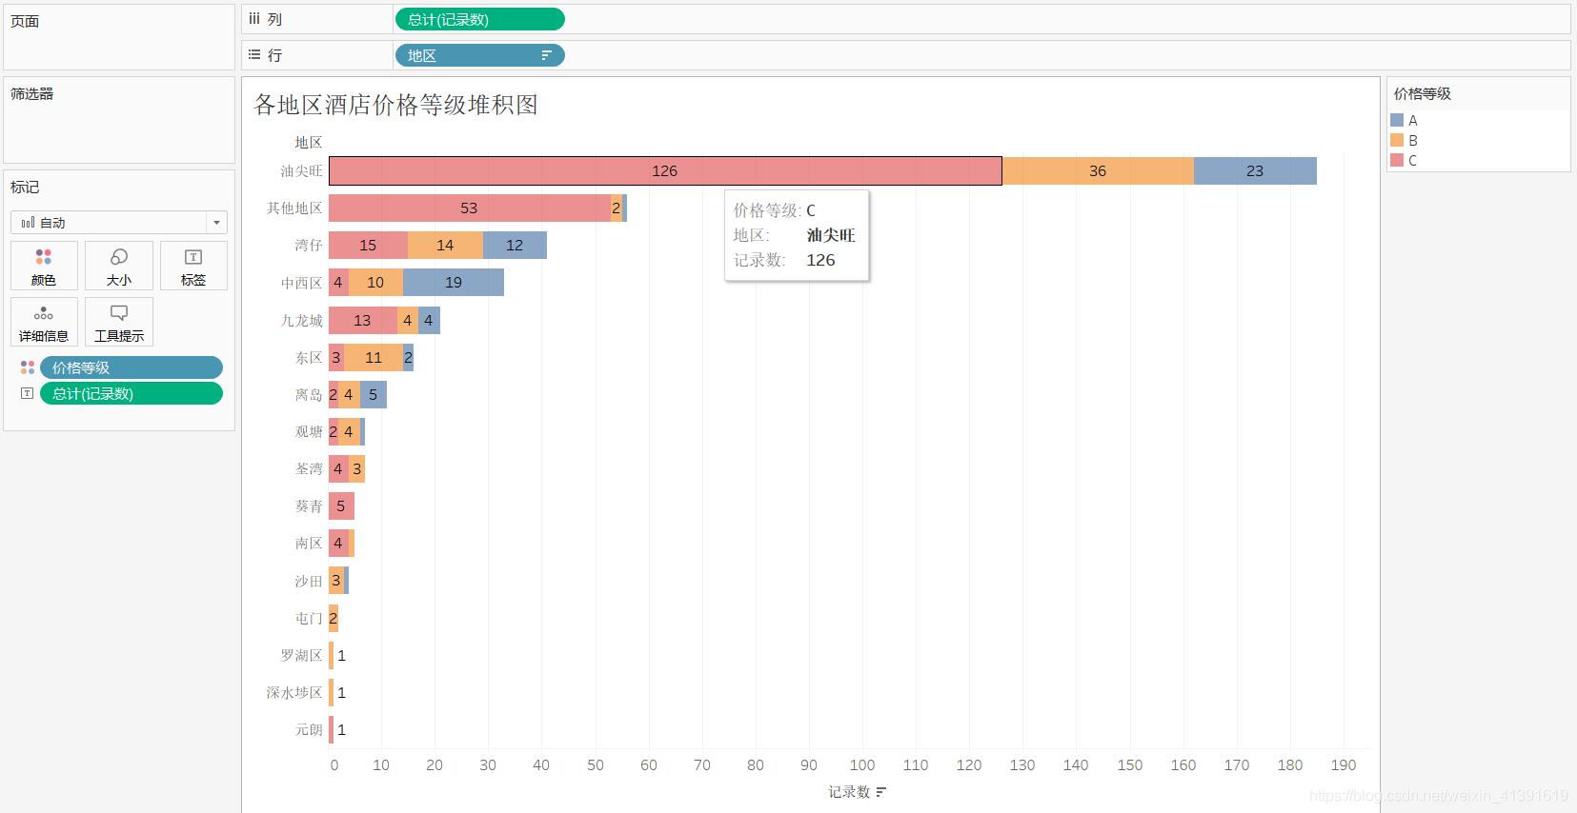Click the 南区 row header

(x=309, y=544)
